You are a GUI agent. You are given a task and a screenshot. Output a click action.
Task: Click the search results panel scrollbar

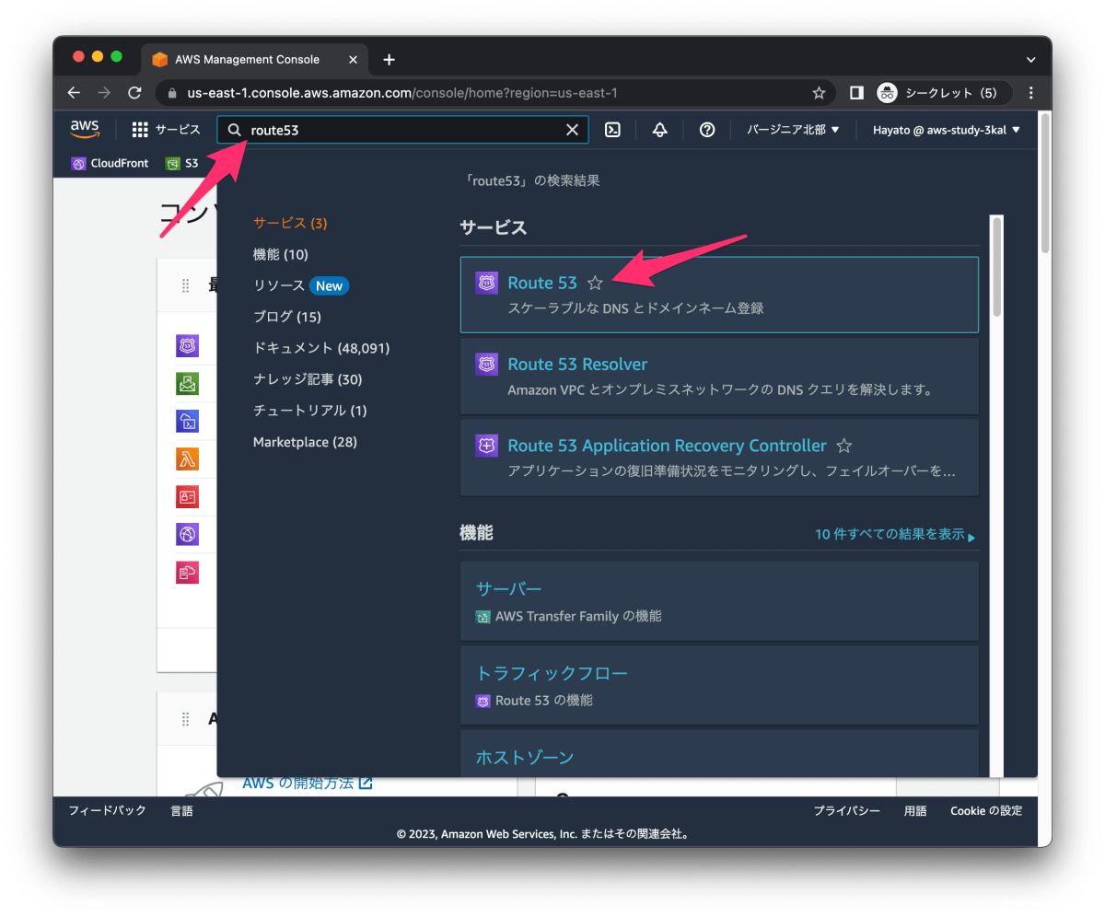pos(997,267)
